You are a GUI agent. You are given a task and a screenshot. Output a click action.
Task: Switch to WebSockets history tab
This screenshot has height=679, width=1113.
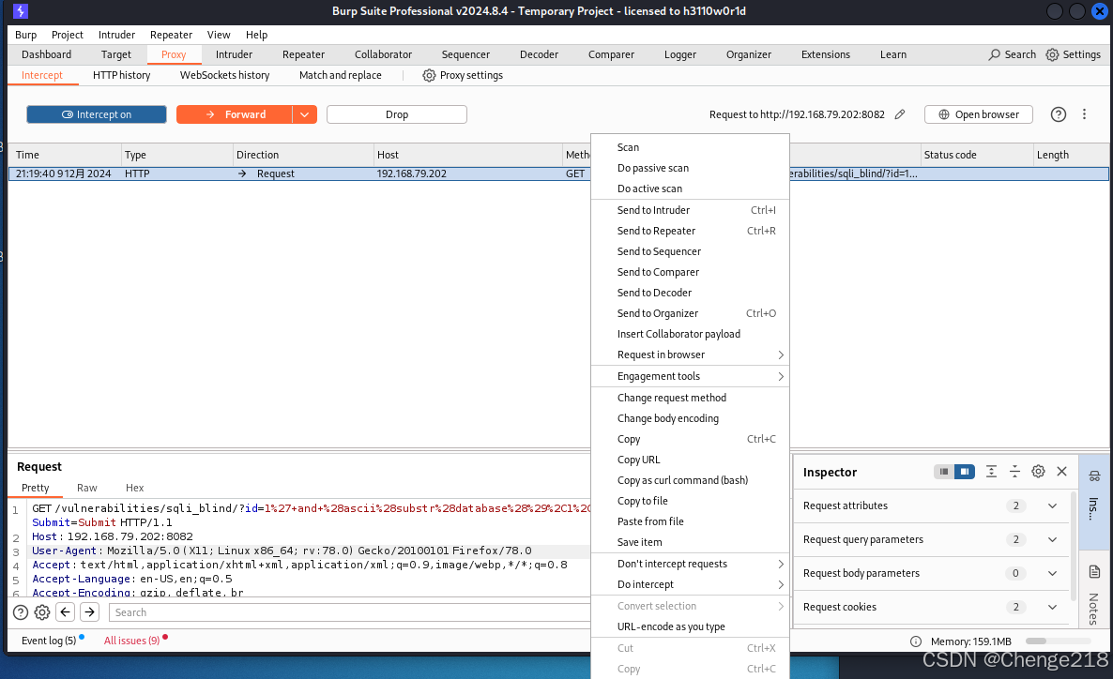tap(224, 75)
